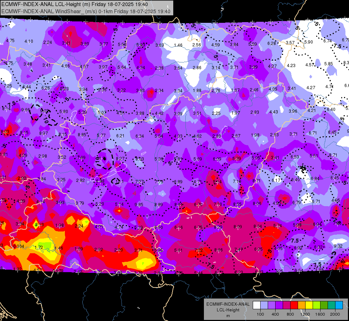Click the 8.66 wind shear value
The width and height of the screenshot is (349, 321).
[x=218, y=250]
